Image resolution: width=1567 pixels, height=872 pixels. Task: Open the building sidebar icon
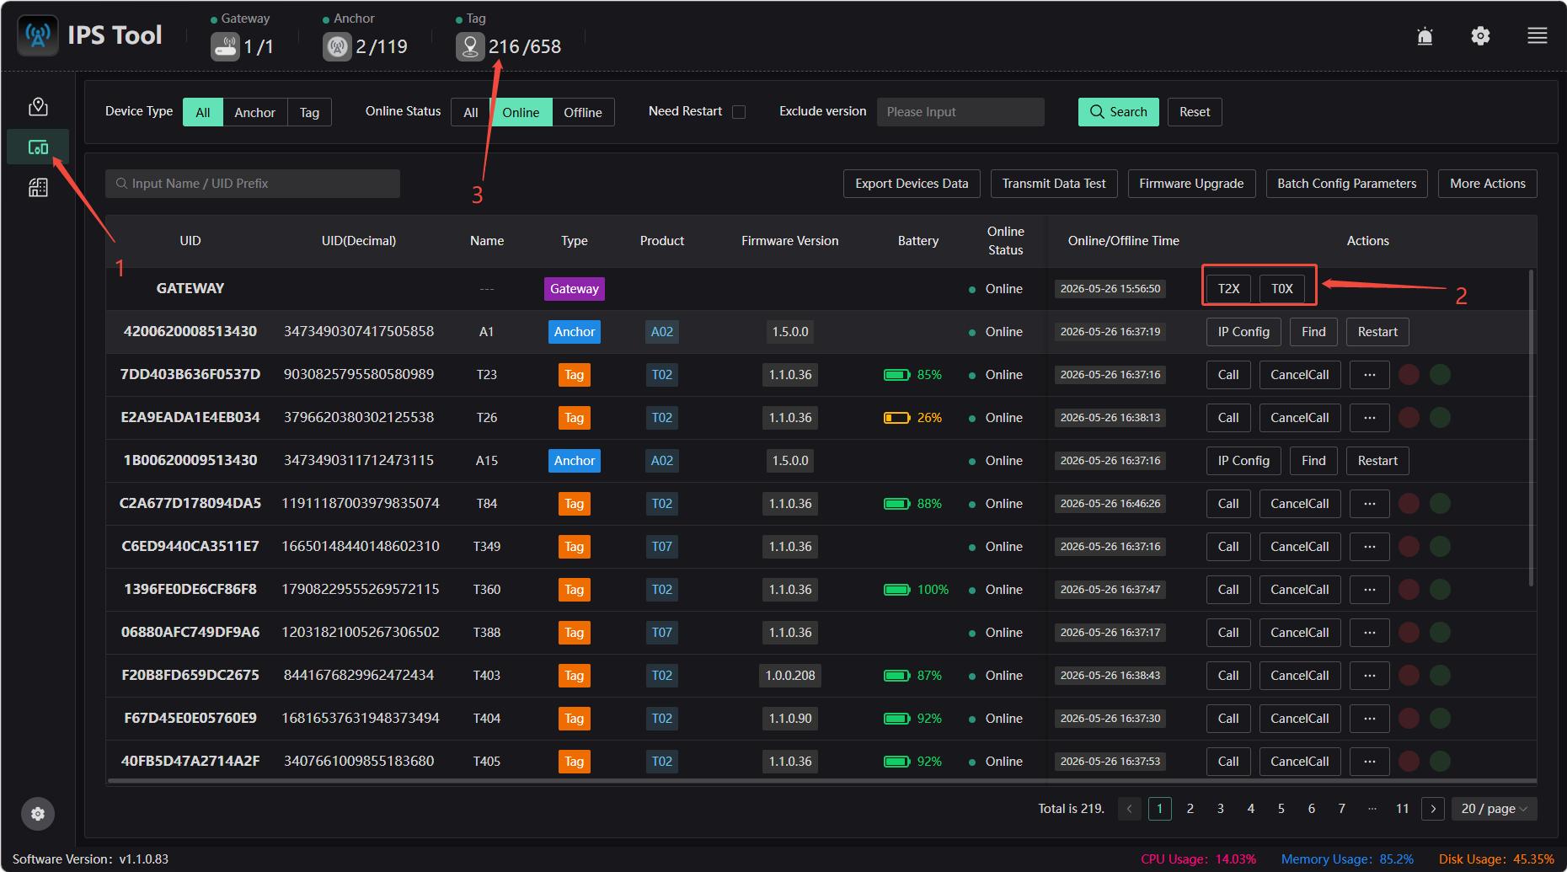click(38, 188)
